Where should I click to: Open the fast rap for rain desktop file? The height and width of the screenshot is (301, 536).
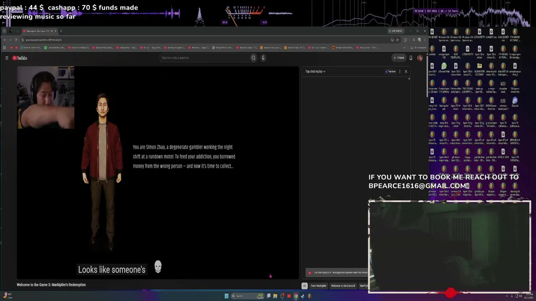pyautogui.click(x=444, y=103)
